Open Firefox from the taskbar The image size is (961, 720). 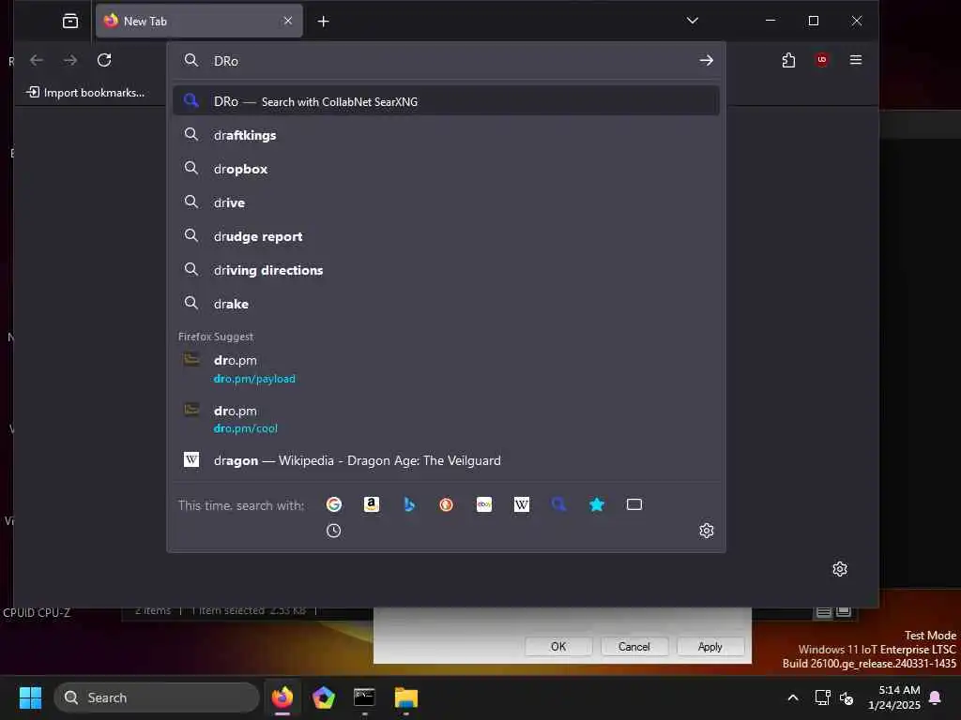(x=282, y=697)
